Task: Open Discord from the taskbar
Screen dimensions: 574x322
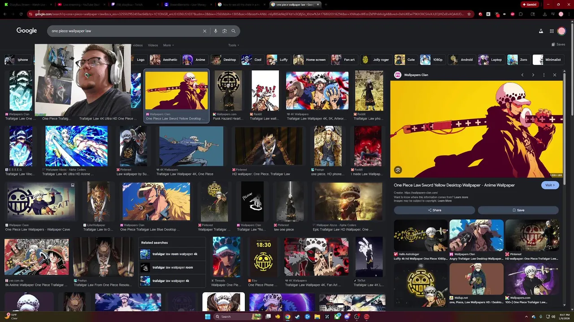Action: point(347,317)
